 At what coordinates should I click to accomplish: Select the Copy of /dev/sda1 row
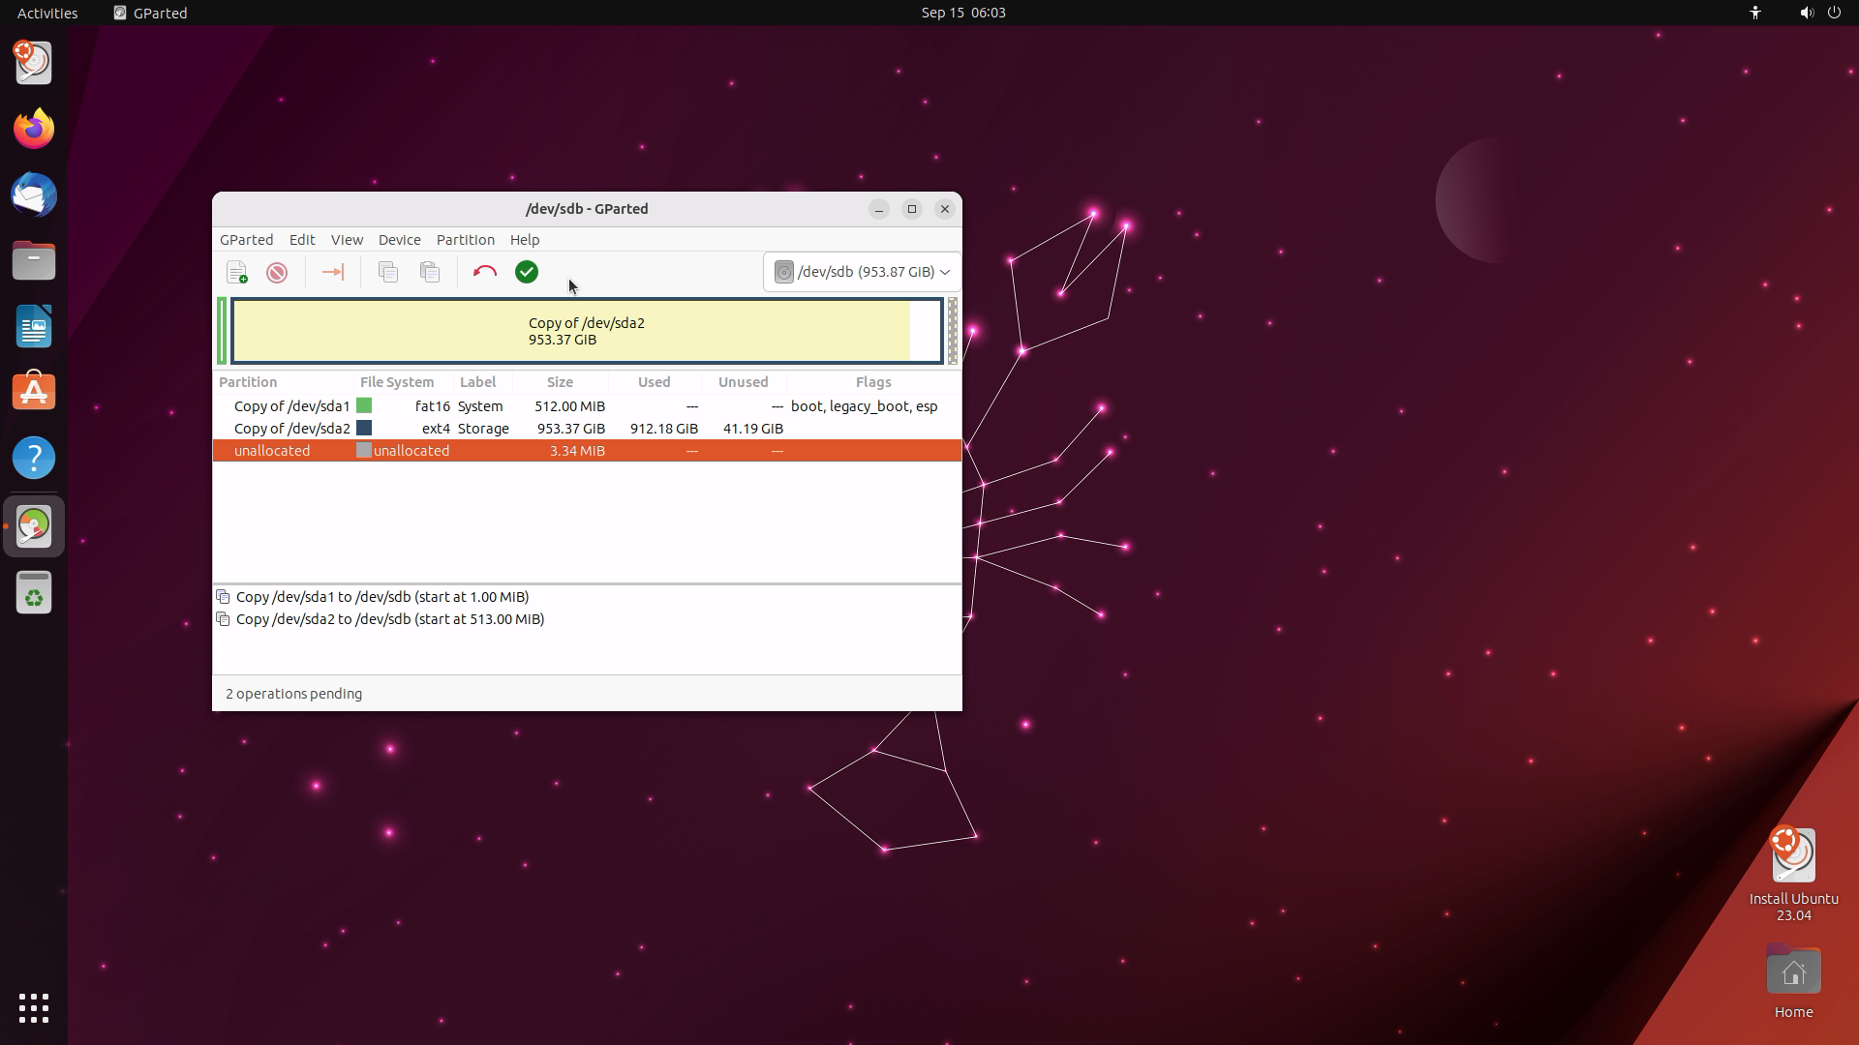(x=587, y=406)
